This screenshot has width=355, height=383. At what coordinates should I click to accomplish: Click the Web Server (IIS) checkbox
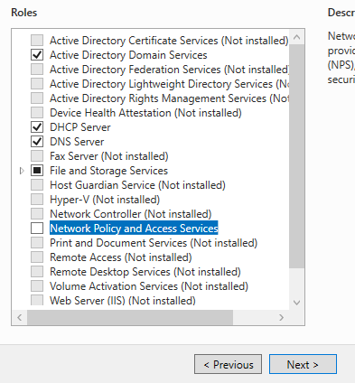37,300
